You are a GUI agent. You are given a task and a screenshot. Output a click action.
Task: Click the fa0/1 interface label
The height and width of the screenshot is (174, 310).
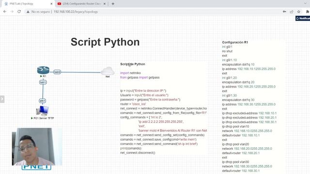point(43,82)
